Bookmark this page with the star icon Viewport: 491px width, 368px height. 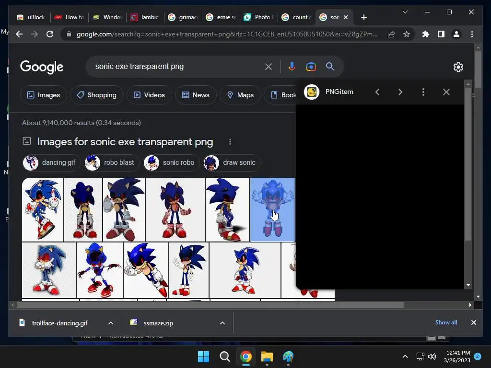click(407, 34)
